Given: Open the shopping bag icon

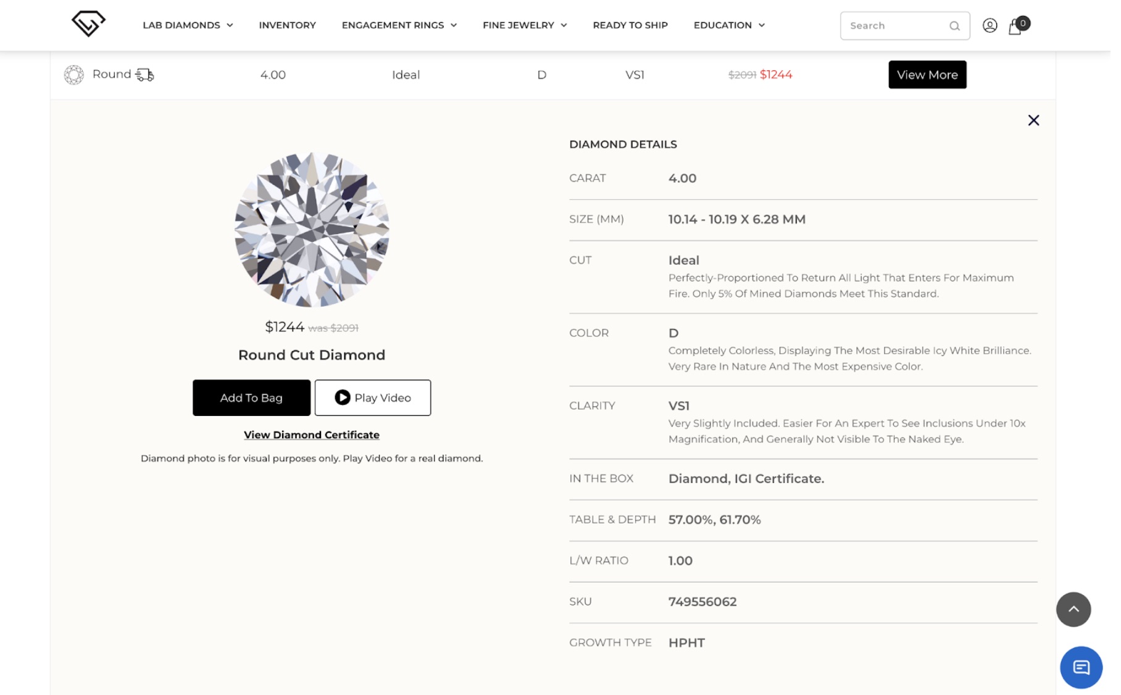Looking at the screenshot, I should [1015, 27].
